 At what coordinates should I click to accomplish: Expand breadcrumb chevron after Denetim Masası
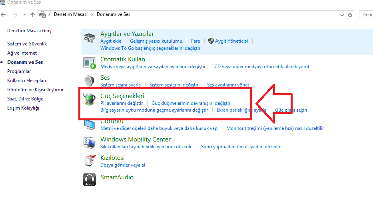(92, 14)
